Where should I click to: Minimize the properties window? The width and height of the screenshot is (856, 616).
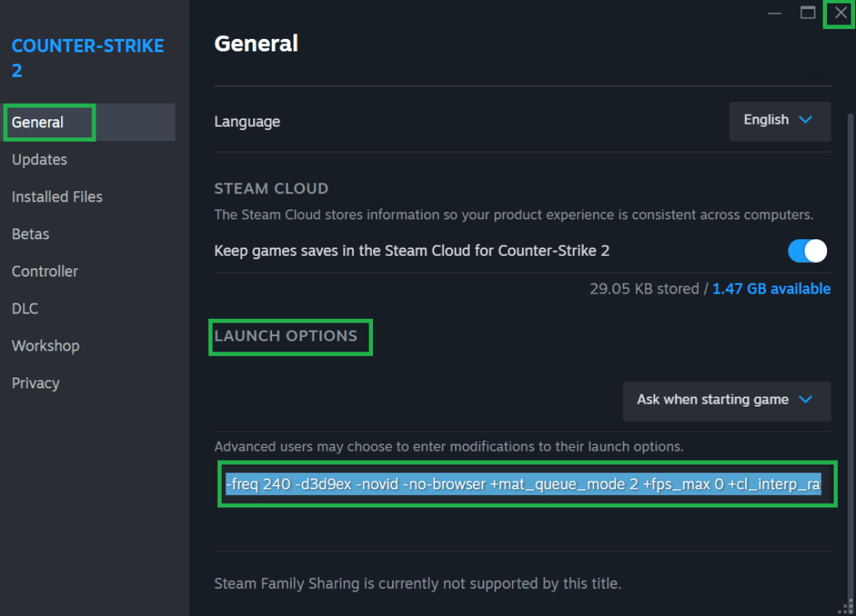pos(774,13)
